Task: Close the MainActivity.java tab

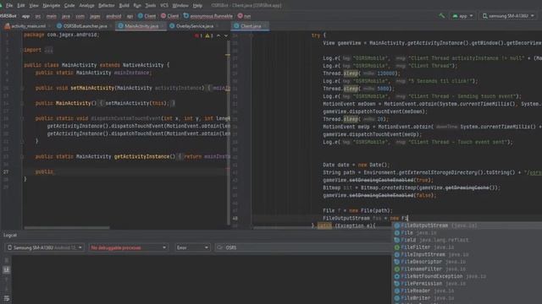Action: pos(163,26)
